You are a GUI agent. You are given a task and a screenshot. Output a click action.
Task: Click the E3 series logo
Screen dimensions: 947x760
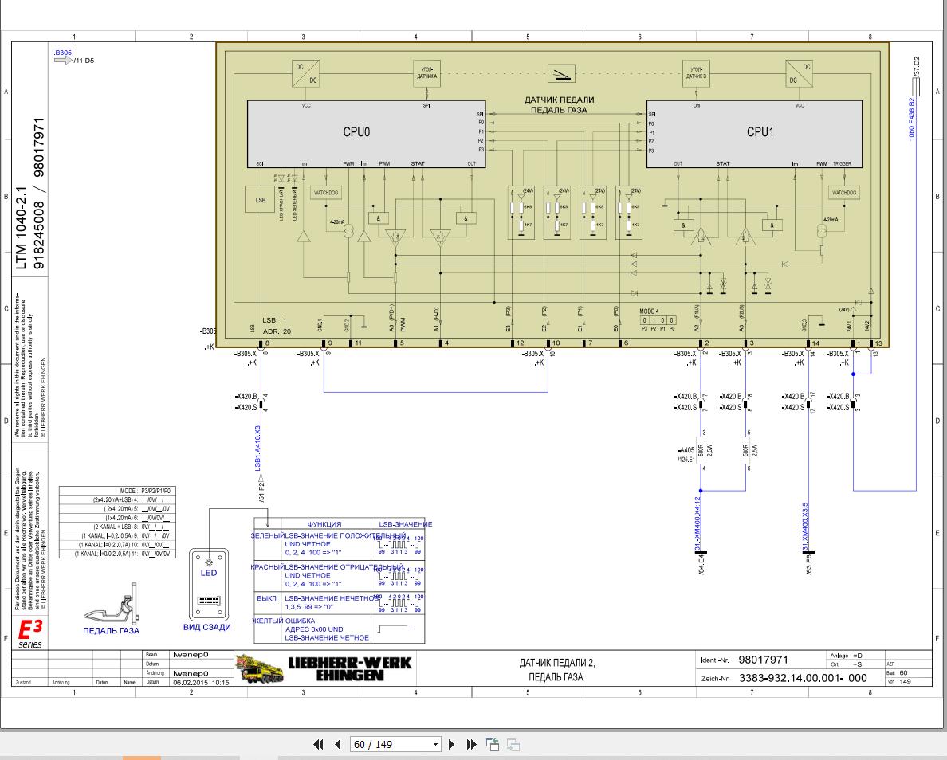pyautogui.click(x=30, y=634)
